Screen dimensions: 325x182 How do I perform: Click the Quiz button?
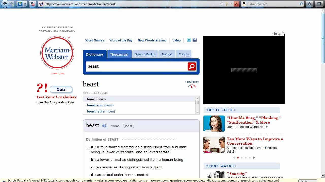coord(61,89)
